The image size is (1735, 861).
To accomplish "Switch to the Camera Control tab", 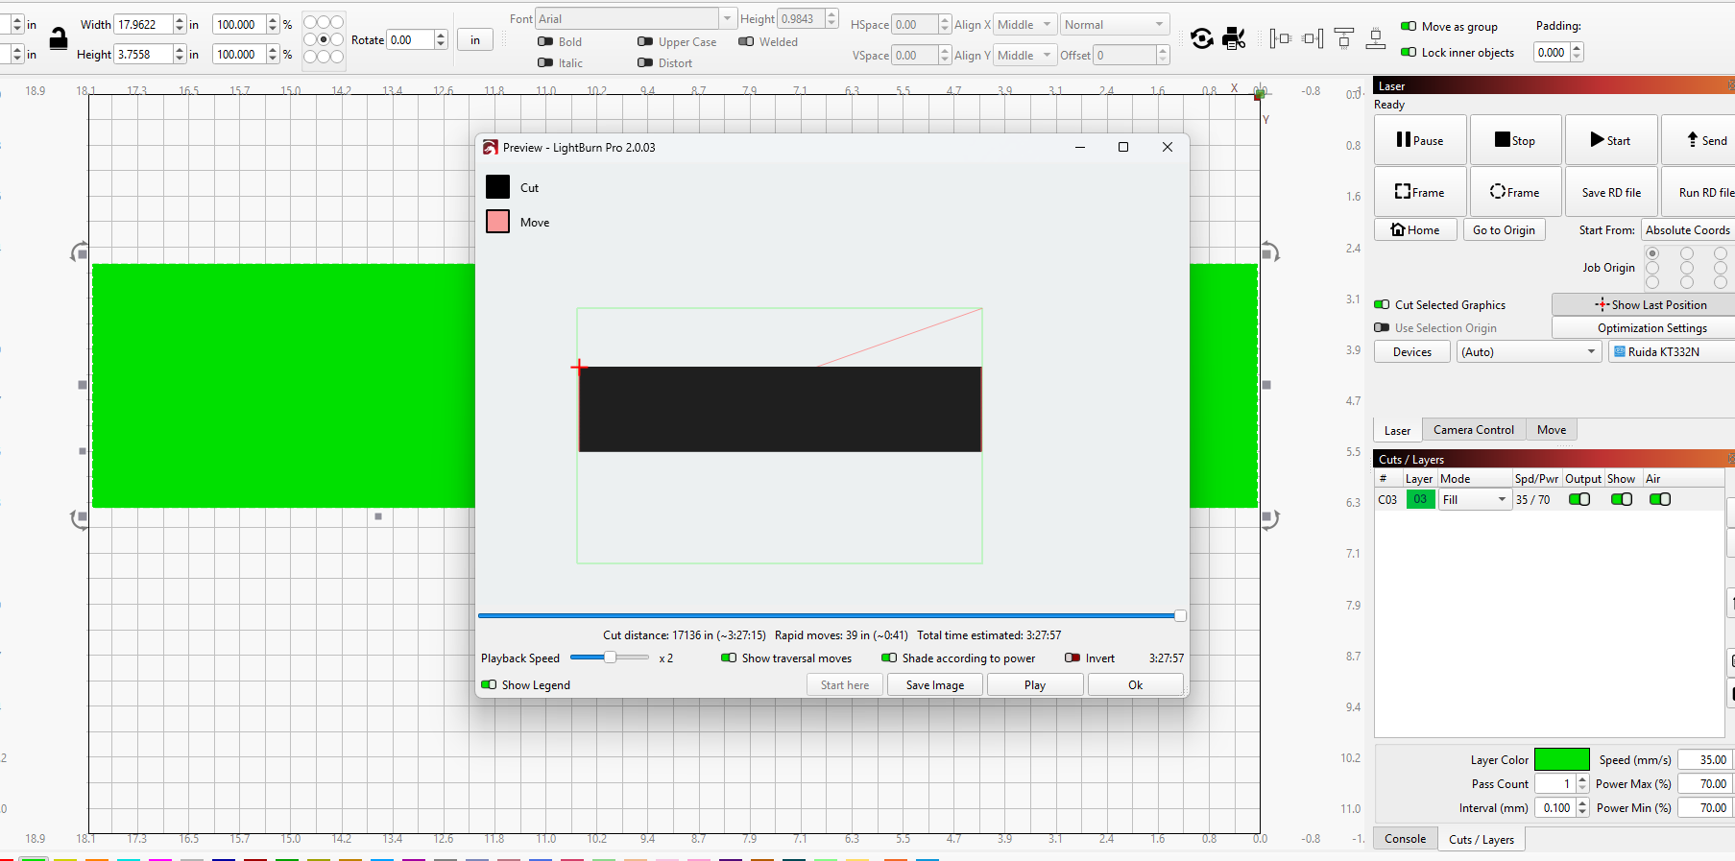I will click(x=1473, y=430).
